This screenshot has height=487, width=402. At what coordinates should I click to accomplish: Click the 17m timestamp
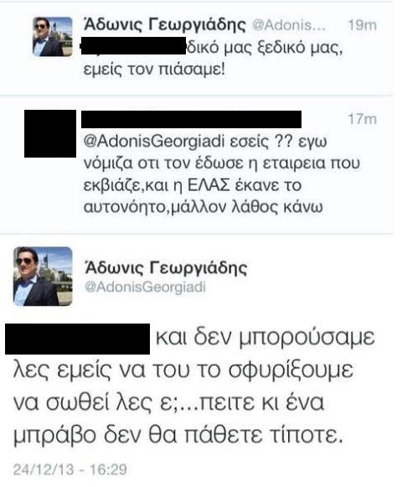pyautogui.click(x=363, y=119)
